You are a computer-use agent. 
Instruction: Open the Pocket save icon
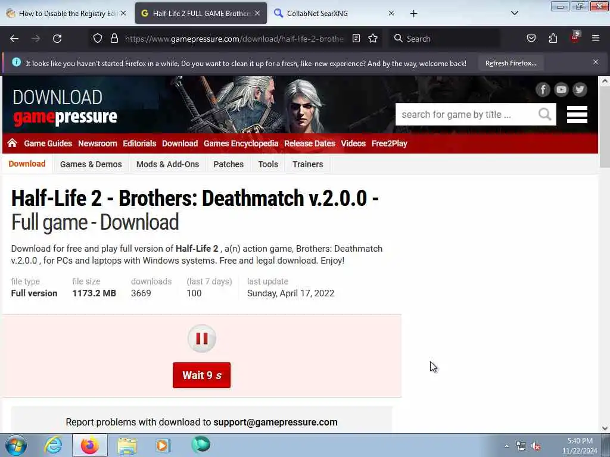[x=531, y=39]
